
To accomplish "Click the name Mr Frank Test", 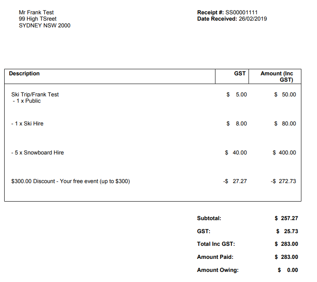I will pos(37,12).
